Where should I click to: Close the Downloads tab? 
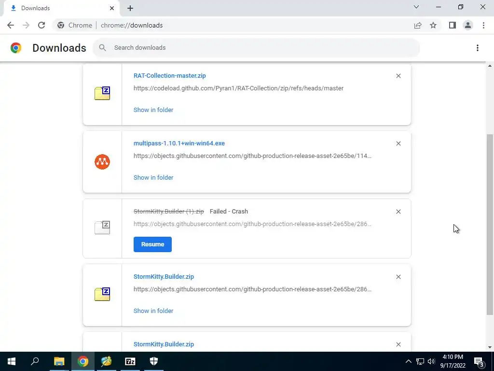click(x=112, y=8)
